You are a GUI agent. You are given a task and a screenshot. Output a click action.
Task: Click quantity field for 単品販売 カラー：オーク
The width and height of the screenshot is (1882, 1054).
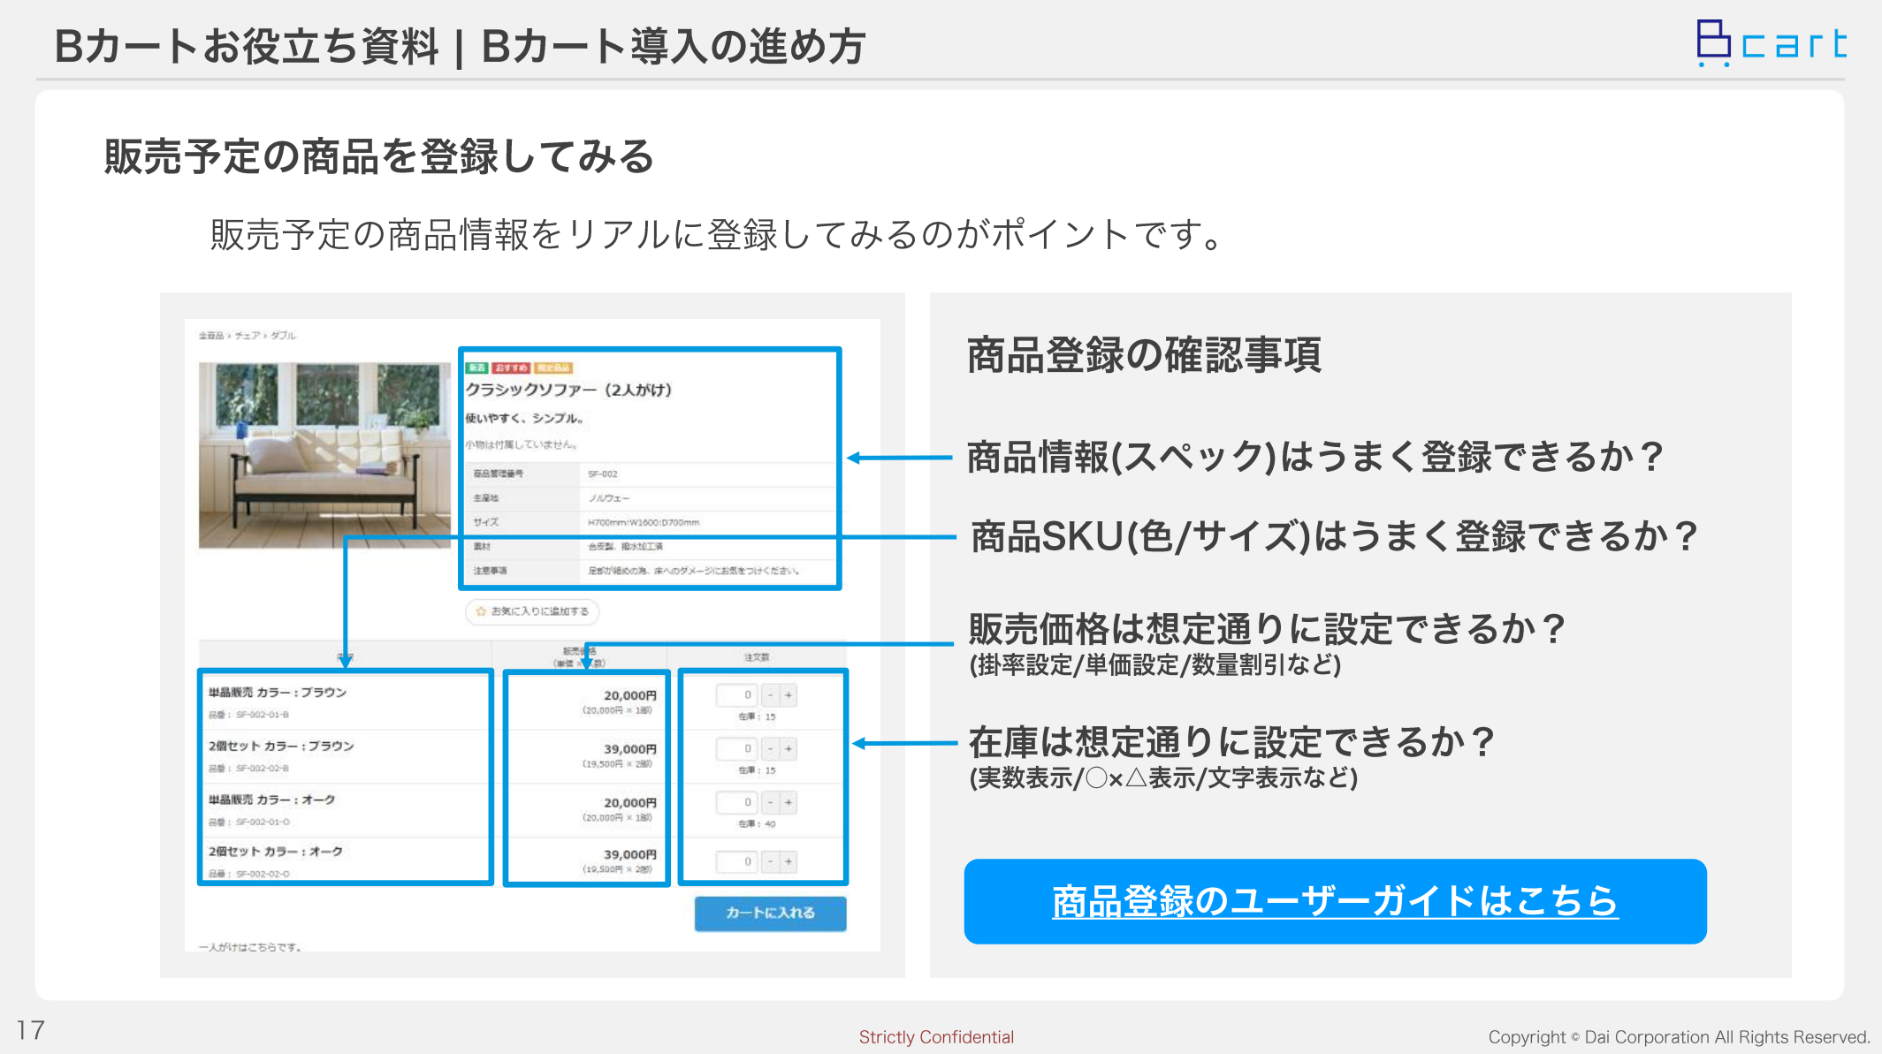[x=737, y=802]
